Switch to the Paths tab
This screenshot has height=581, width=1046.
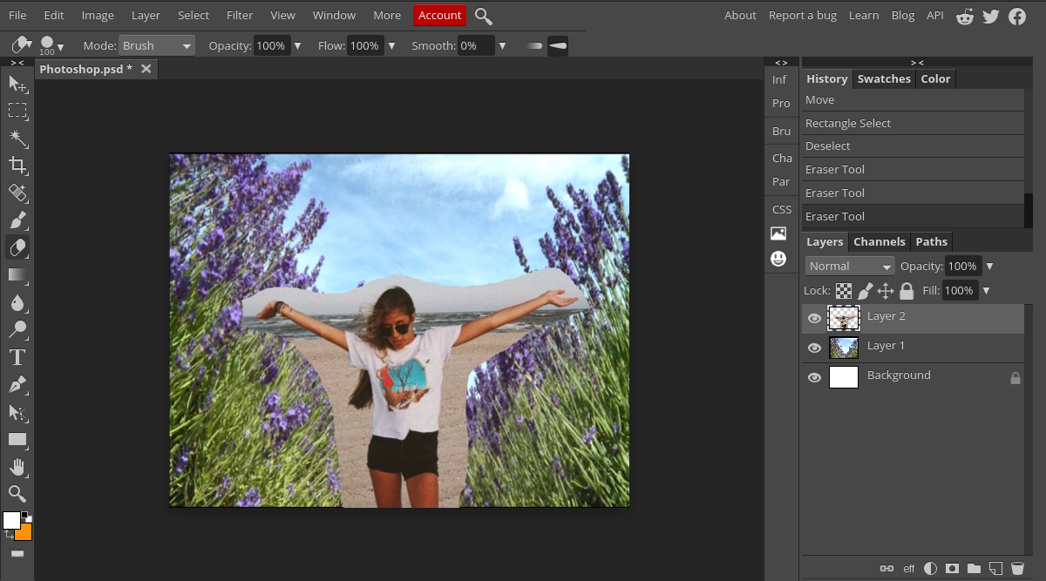931,241
